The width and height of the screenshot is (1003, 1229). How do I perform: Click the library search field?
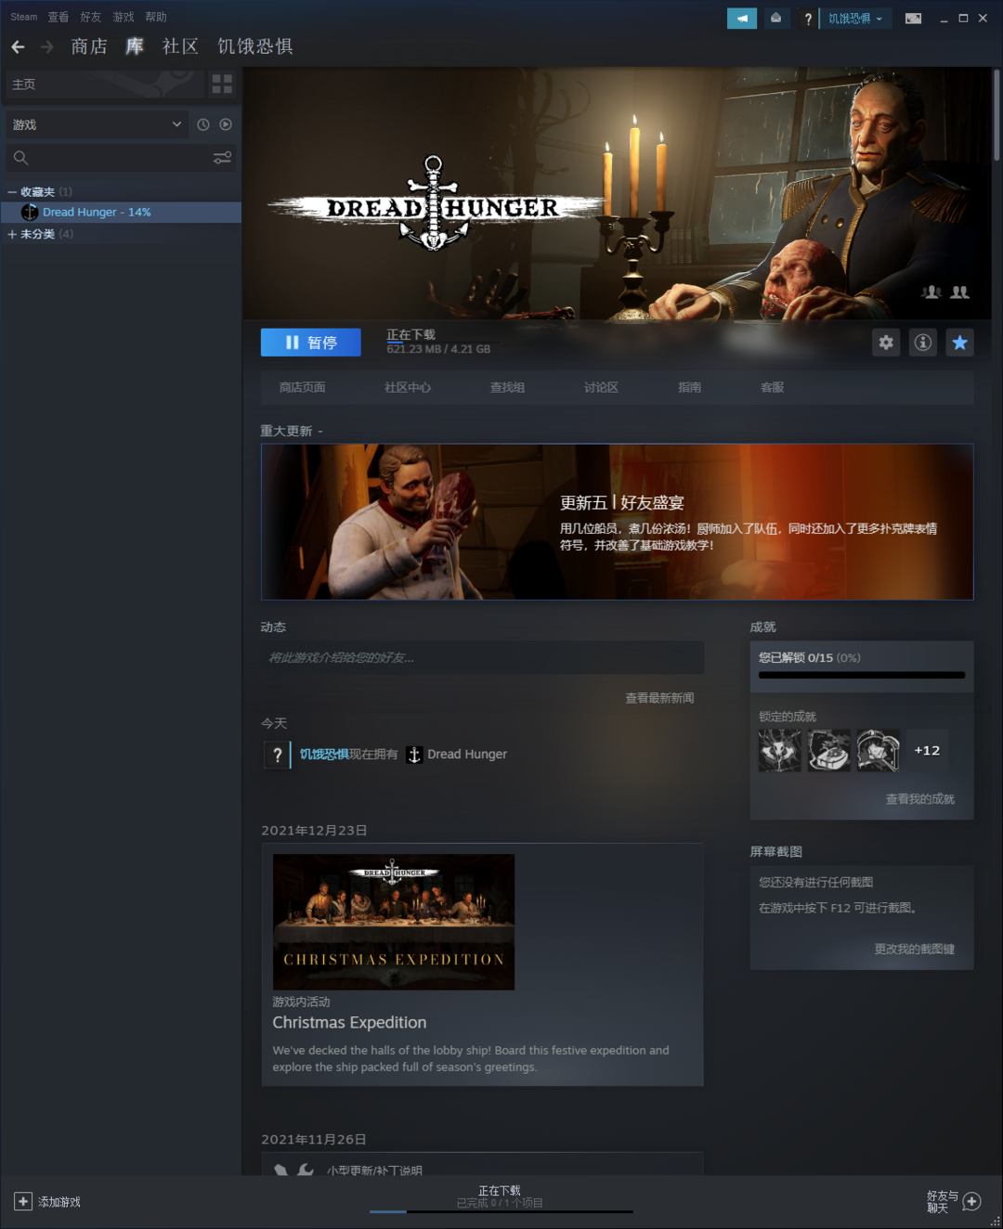click(110, 158)
